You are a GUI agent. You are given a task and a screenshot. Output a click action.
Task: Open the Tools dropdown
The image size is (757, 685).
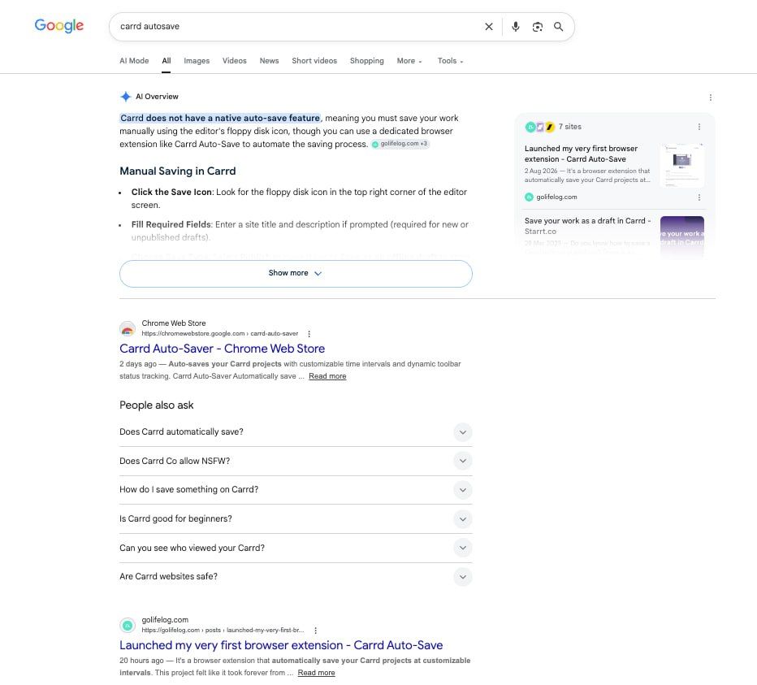pyautogui.click(x=450, y=61)
